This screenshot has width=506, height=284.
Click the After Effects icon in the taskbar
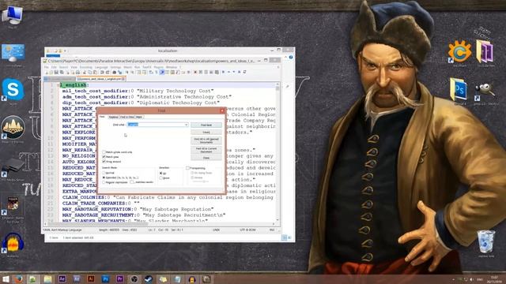[62, 278]
